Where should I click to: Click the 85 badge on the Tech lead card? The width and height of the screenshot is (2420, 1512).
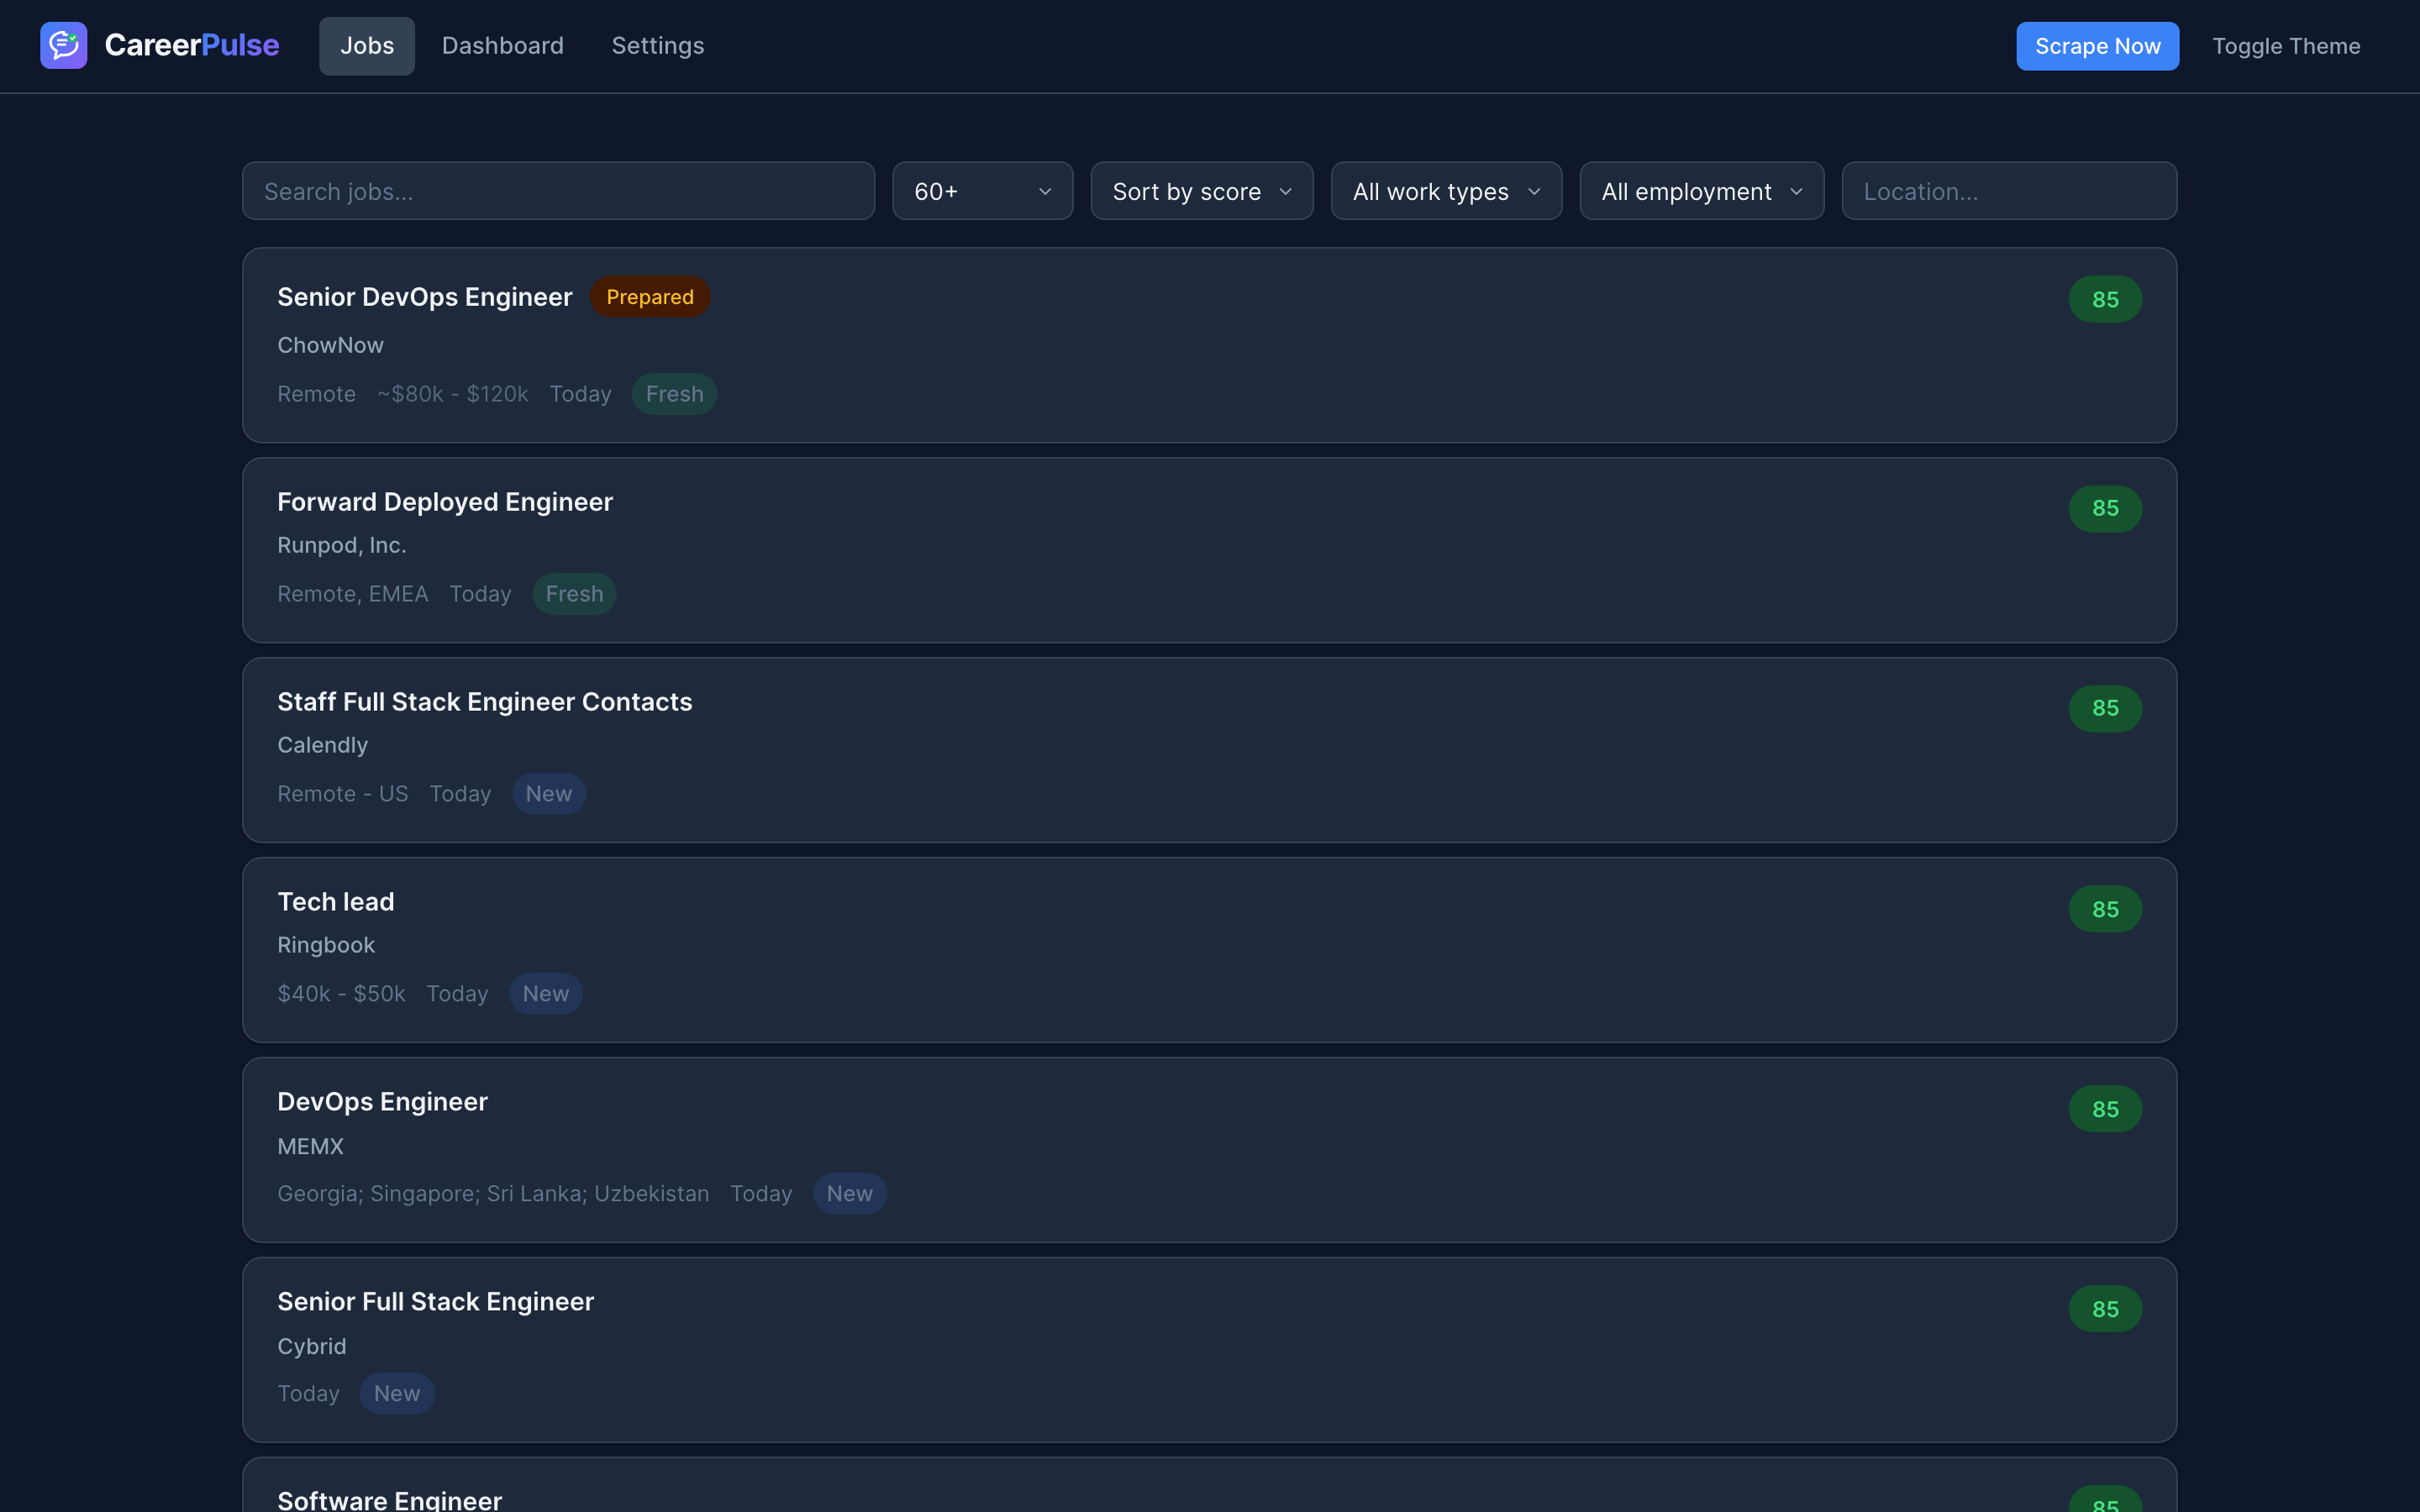2105,908
